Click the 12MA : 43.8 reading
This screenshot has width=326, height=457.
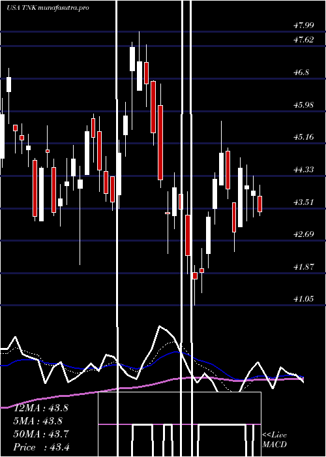tap(41, 407)
